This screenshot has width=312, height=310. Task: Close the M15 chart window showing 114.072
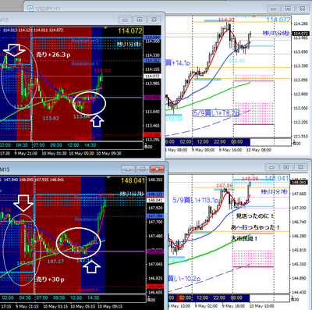[154, 20]
